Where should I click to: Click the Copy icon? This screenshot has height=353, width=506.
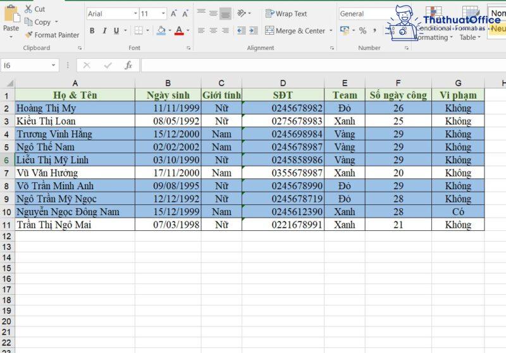(28, 22)
